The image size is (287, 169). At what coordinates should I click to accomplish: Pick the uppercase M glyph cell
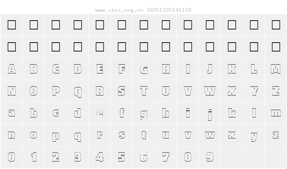pyautogui.click(x=276, y=69)
